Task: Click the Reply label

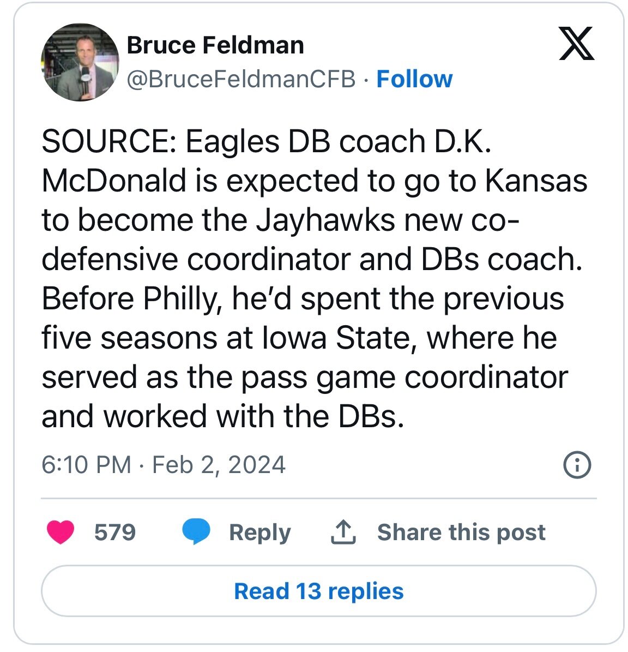Action: (259, 532)
